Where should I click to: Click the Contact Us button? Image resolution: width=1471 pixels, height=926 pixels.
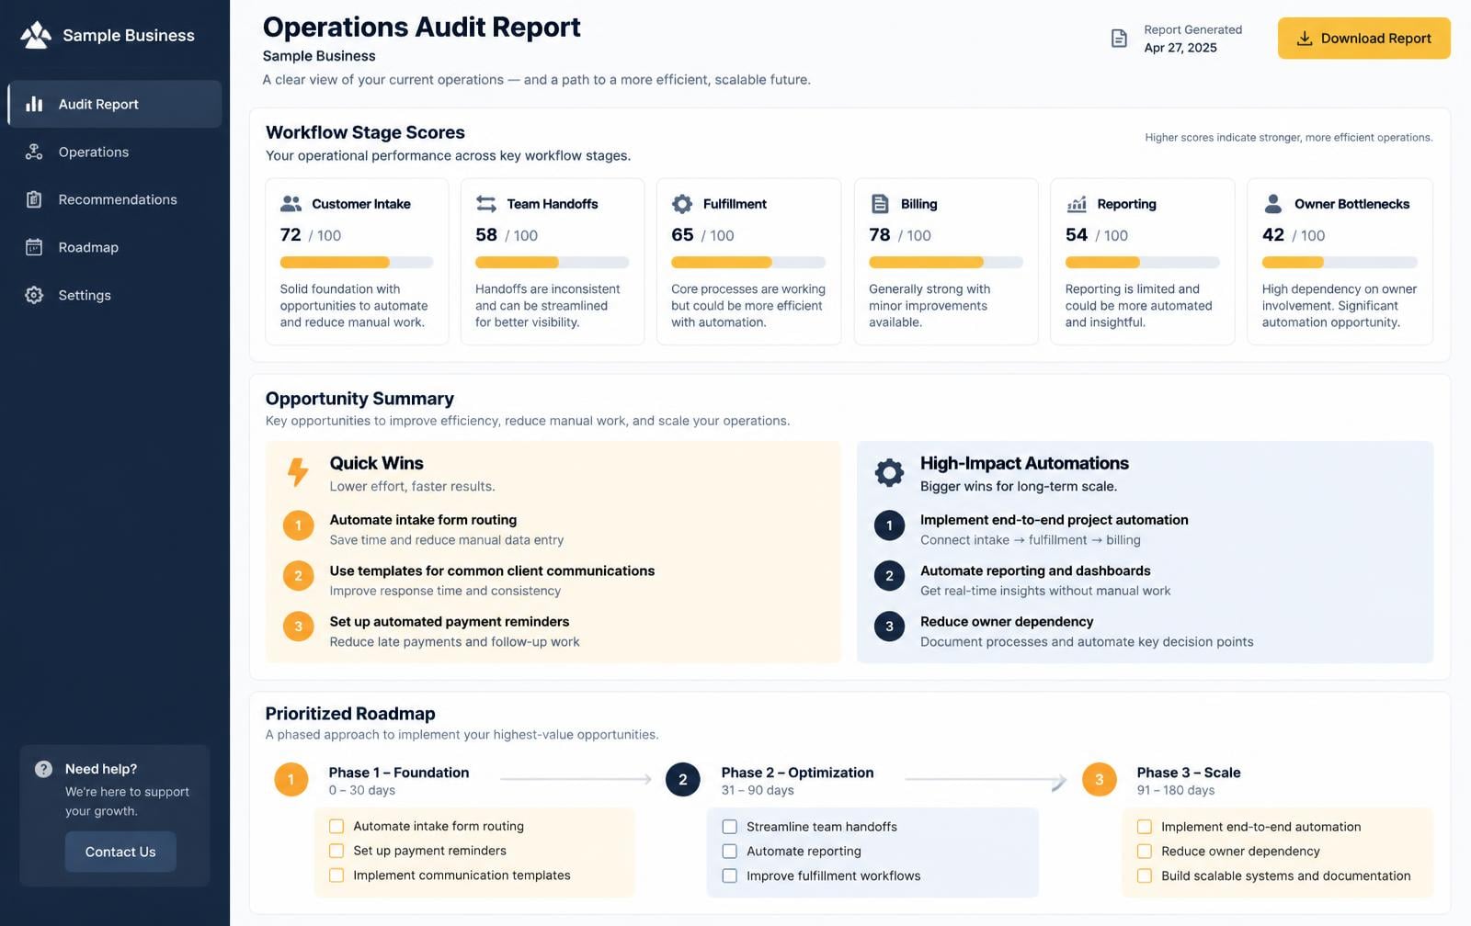120,852
